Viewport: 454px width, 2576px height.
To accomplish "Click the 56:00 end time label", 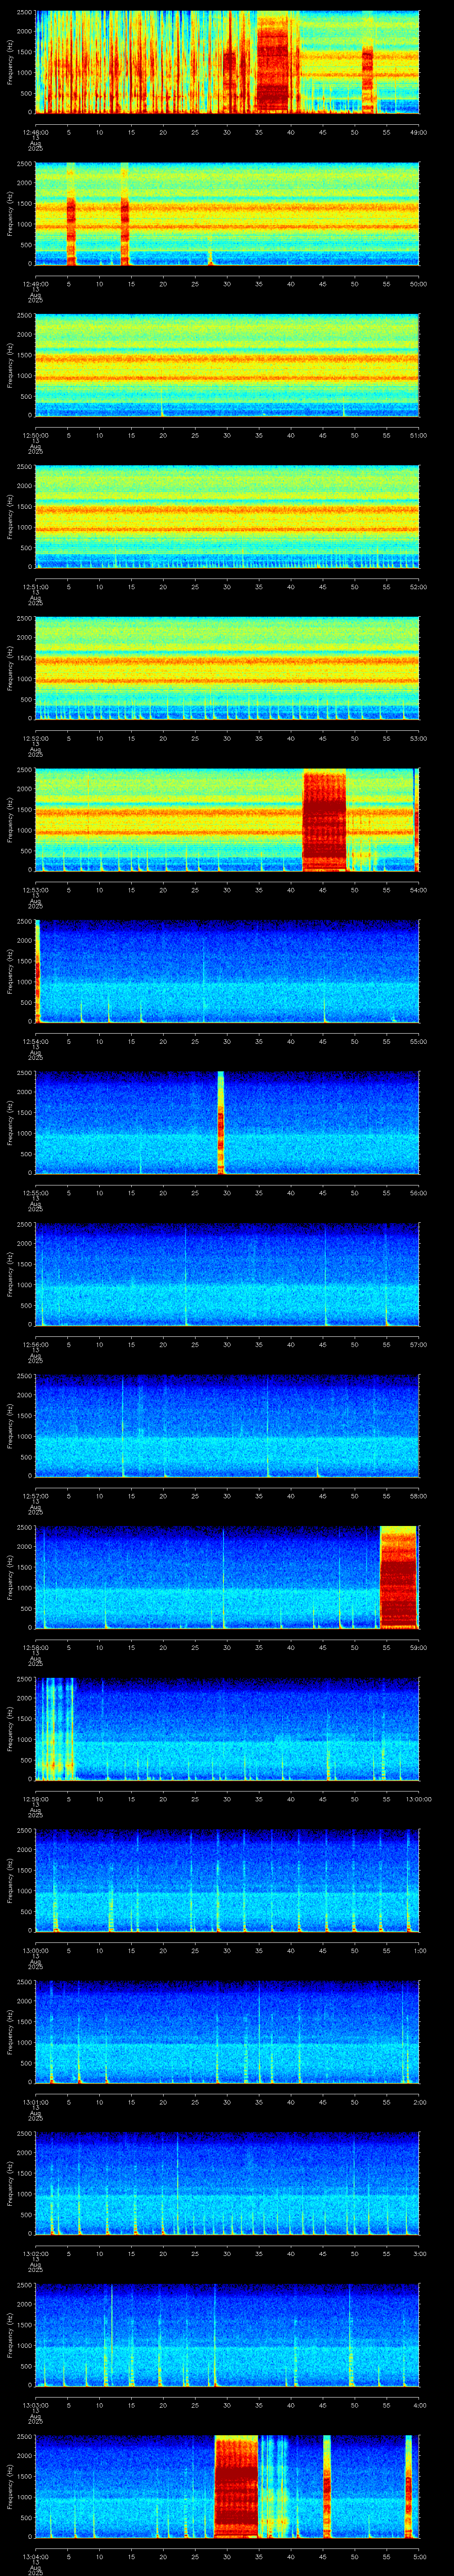I will [419, 1193].
